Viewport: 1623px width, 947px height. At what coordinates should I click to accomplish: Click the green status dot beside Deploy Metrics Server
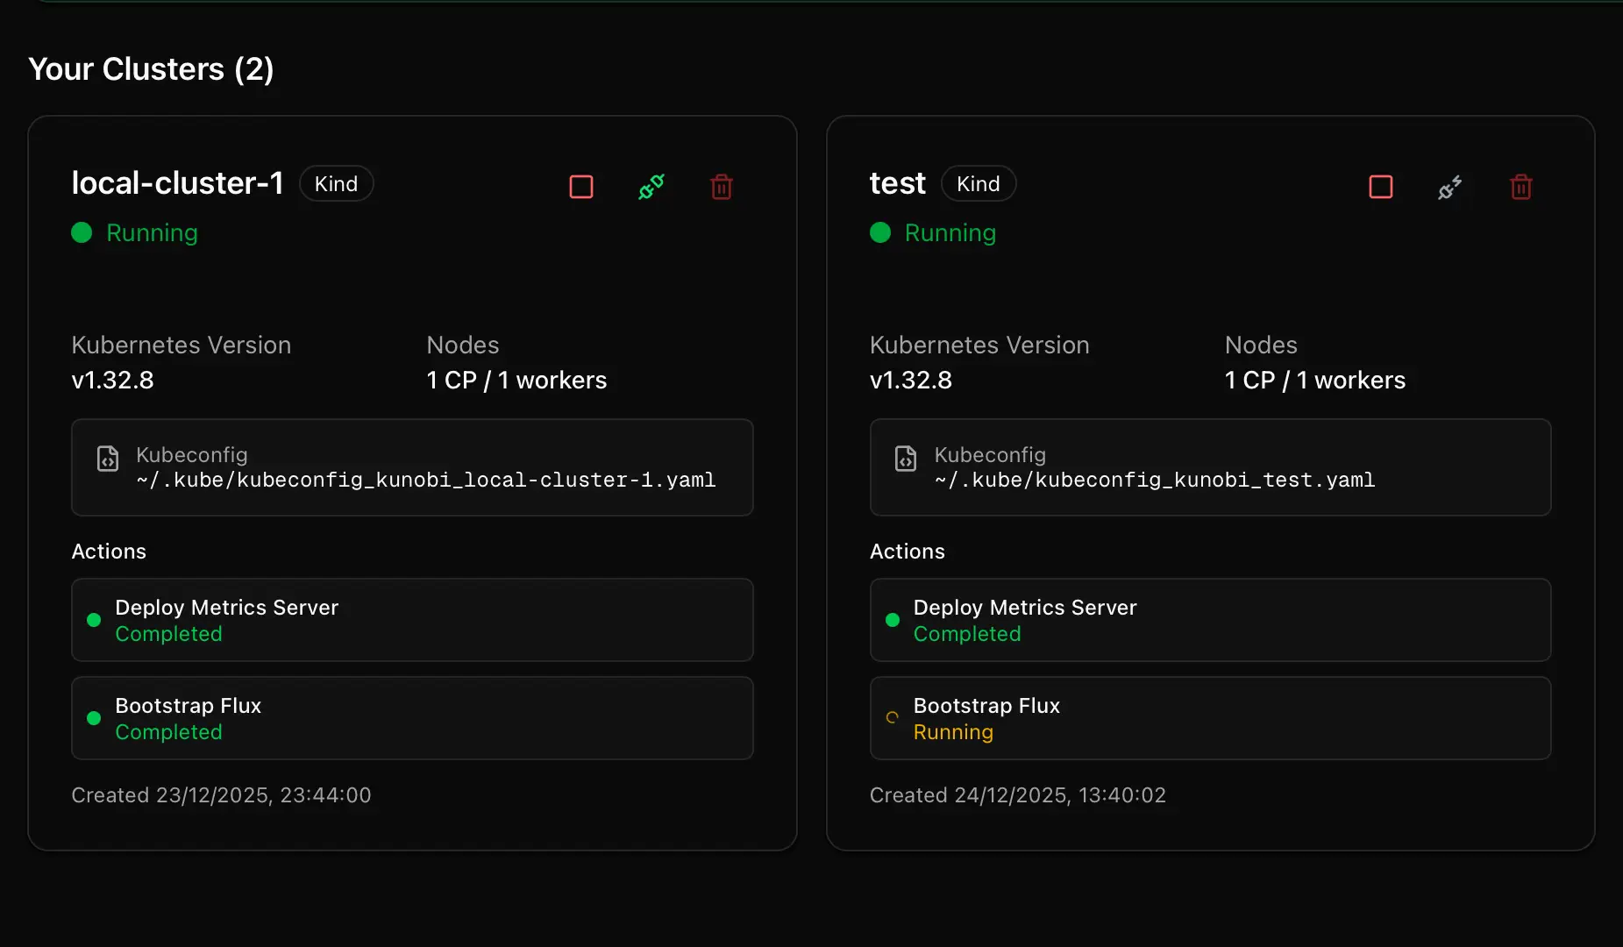(x=94, y=619)
